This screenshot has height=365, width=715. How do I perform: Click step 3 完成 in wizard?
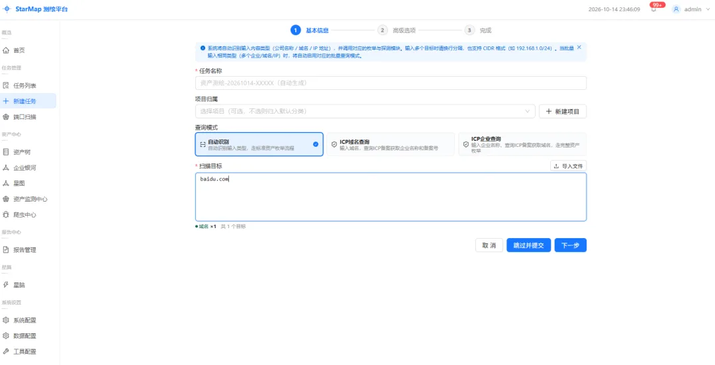pos(478,30)
